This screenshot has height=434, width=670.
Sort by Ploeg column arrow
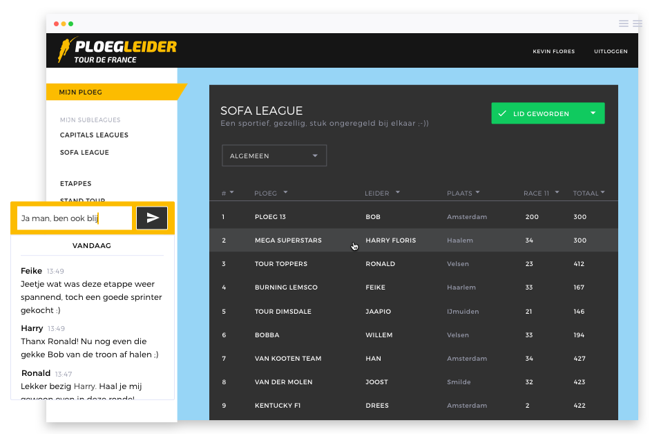click(285, 193)
